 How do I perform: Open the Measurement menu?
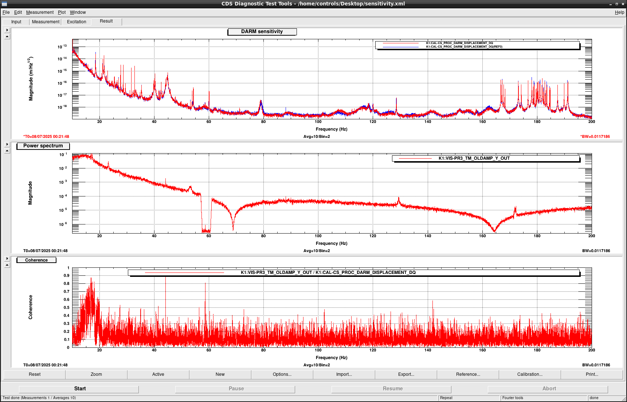(x=40, y=12)
